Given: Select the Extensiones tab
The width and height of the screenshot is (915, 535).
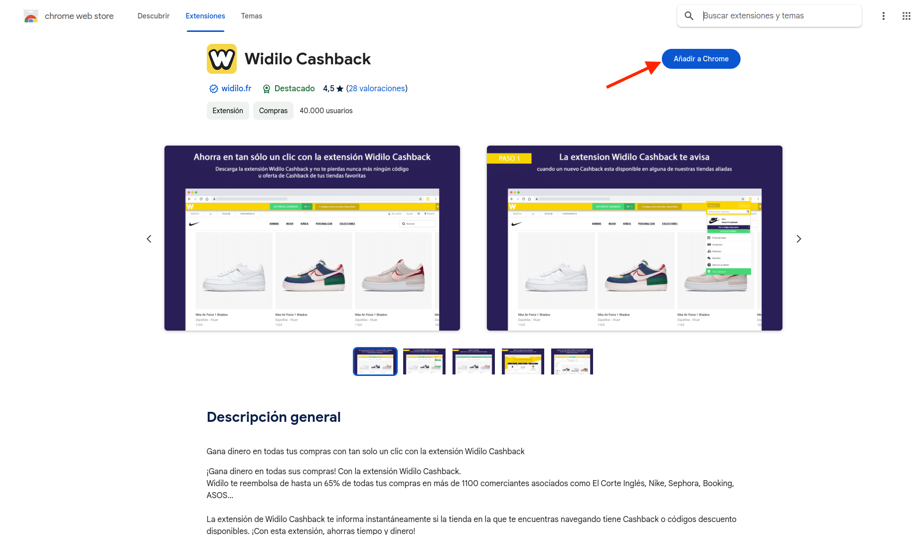Looking at the screenshot, I should pos(205,16).
